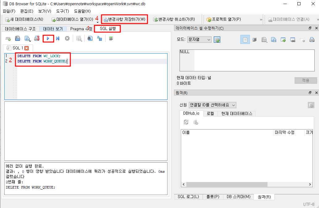Click 데이터베이스 연결(A) toolbar button
The width and height of the screenshot is (319, 208).
(289, 19)
